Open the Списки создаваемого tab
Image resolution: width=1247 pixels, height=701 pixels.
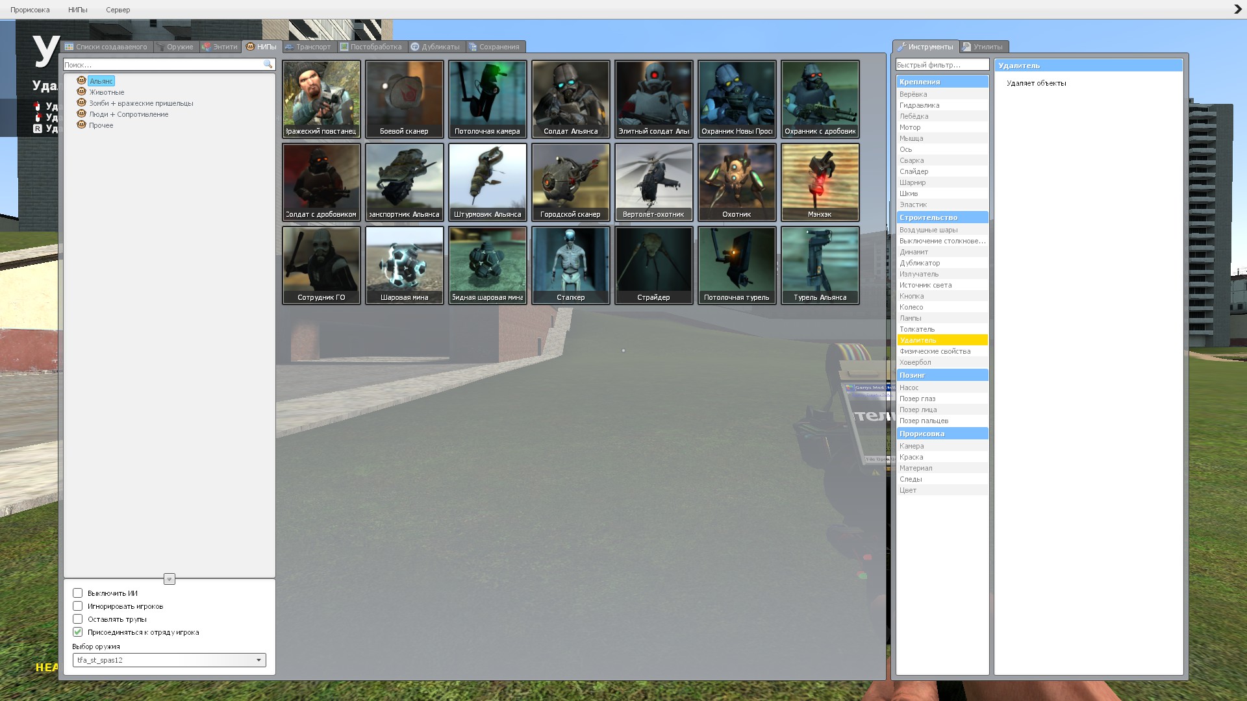pyautogui.click(x=107, y=47)
